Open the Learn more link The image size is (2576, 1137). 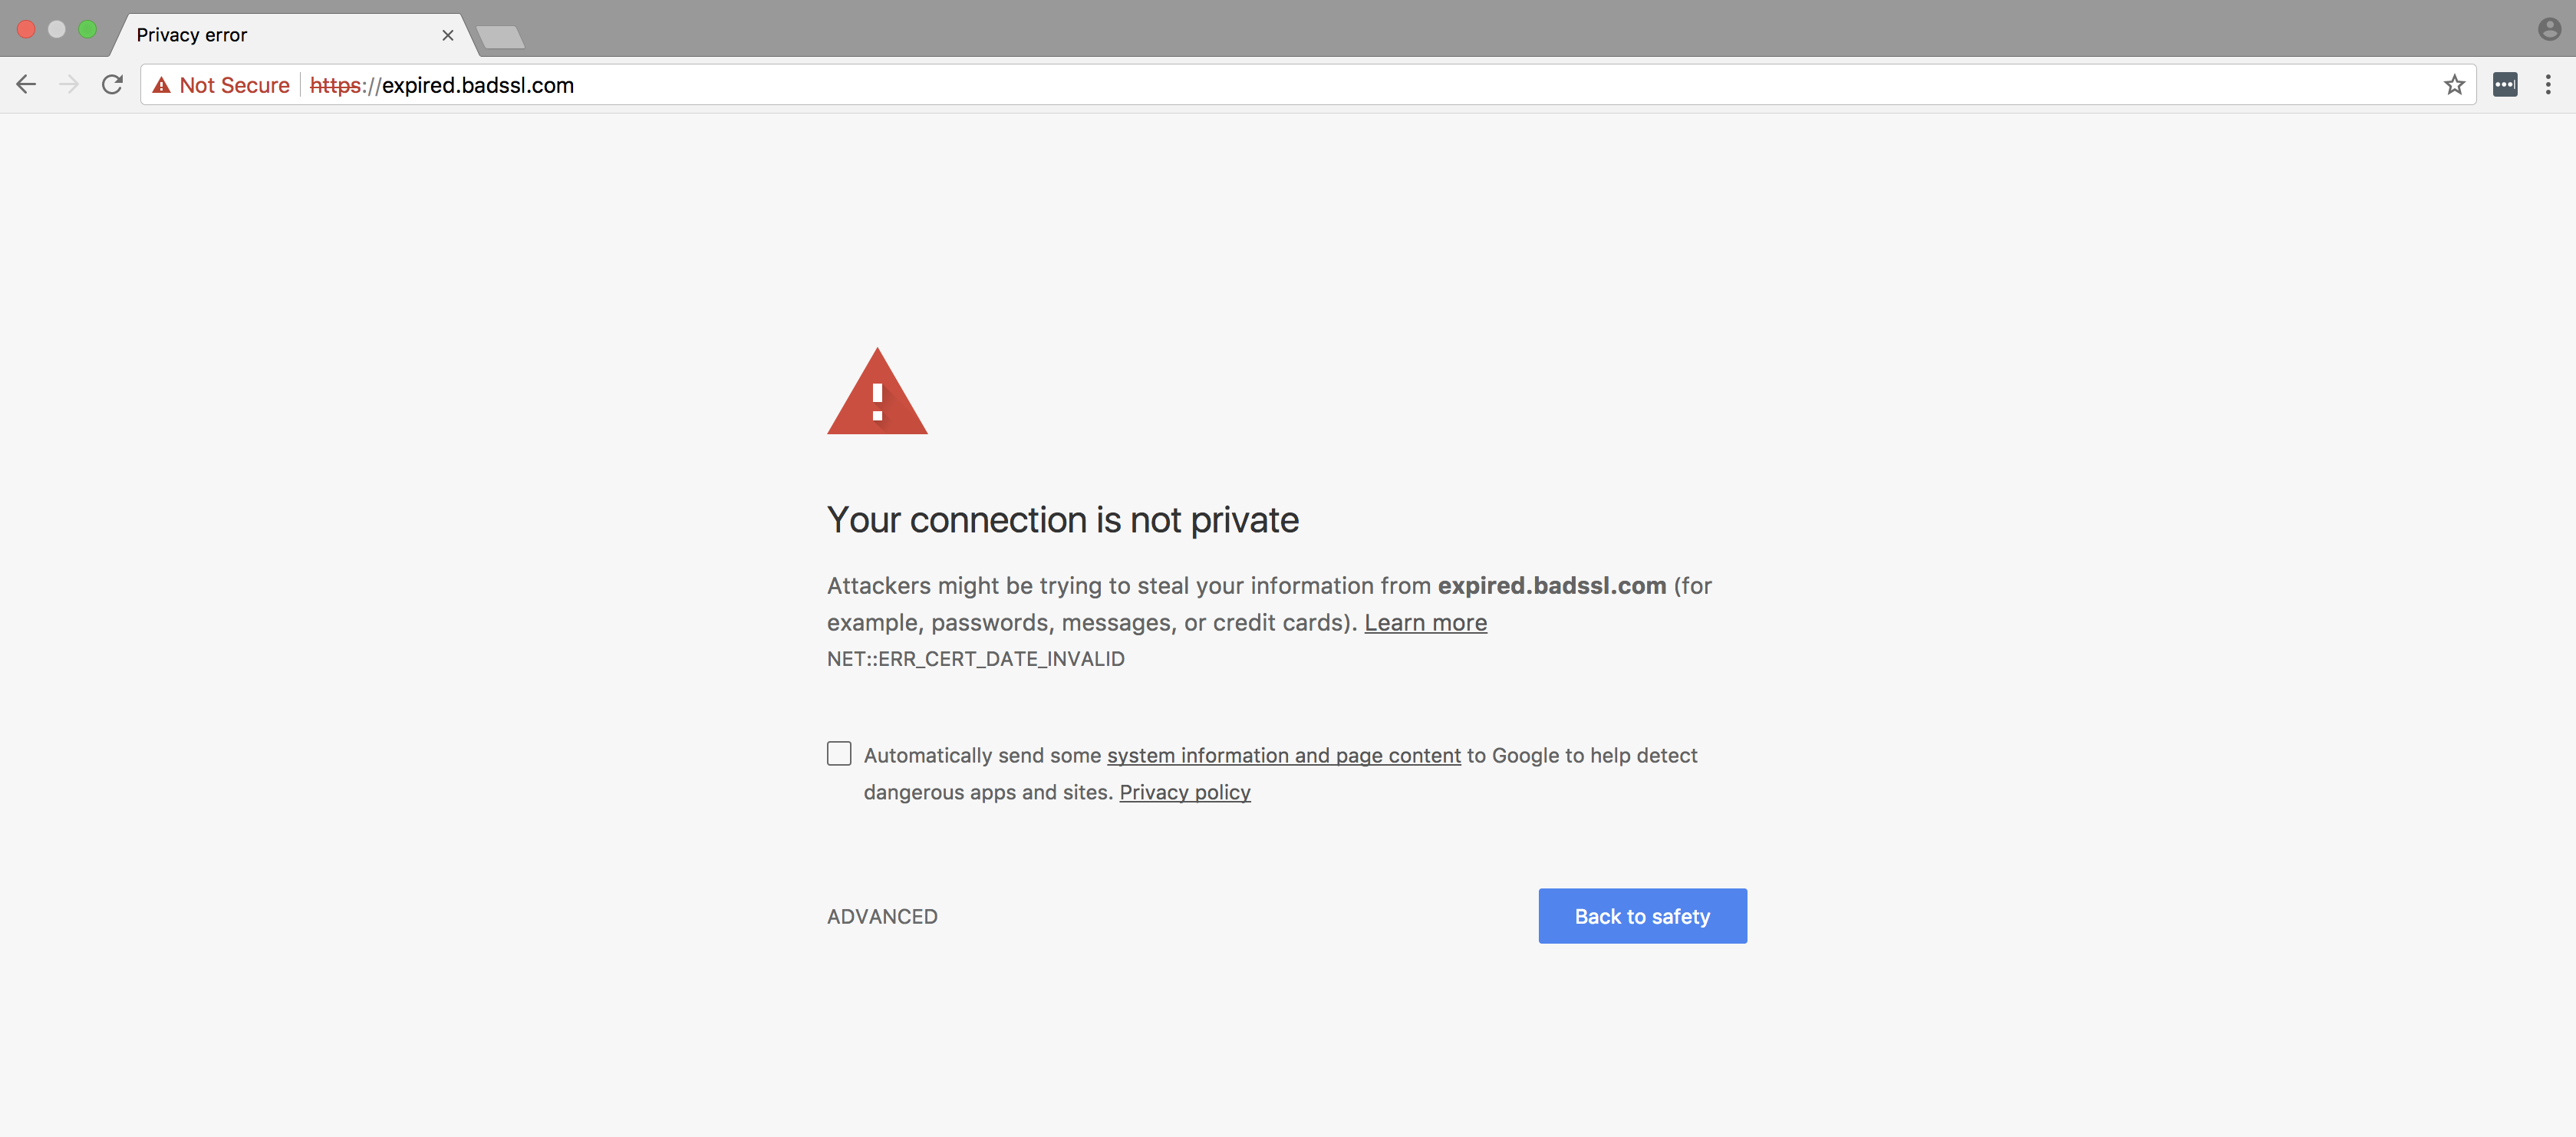[x=1425, y=622]
